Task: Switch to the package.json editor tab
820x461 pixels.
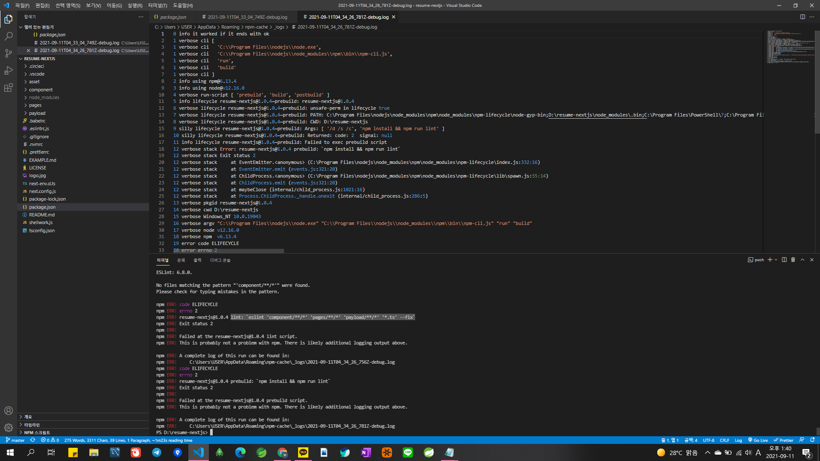Action: click(x=173, y=17)
